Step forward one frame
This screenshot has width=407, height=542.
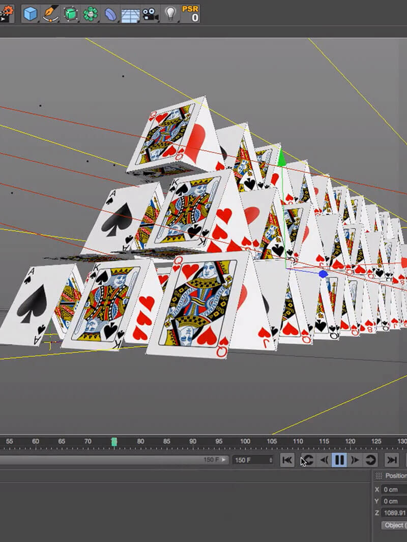355,460
